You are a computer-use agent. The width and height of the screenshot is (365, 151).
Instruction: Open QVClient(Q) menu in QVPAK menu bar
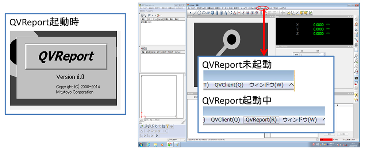(x=252, y=8)
